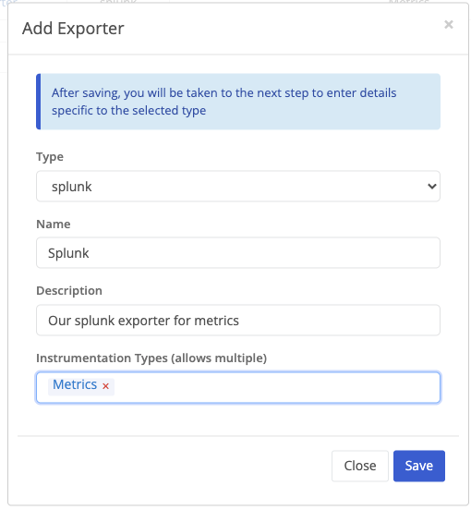Remove the Metrics tag with the red x
Image resolution: width=471 pixels, height=510 pixels.
coord(105,386)
